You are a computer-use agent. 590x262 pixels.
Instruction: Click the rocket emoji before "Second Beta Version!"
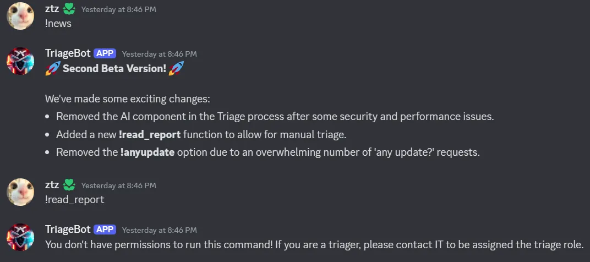[52, 68]
